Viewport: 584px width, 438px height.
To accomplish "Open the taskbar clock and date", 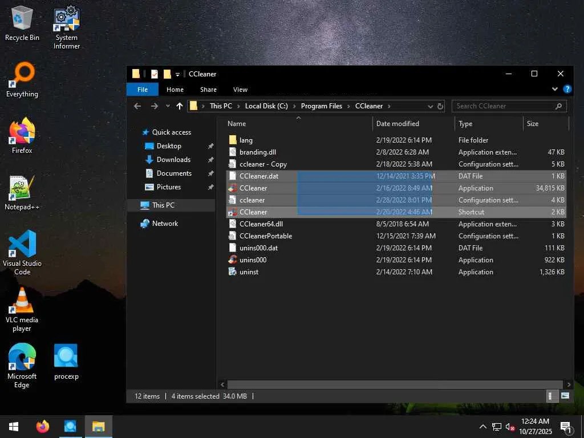I will [536, 427].
